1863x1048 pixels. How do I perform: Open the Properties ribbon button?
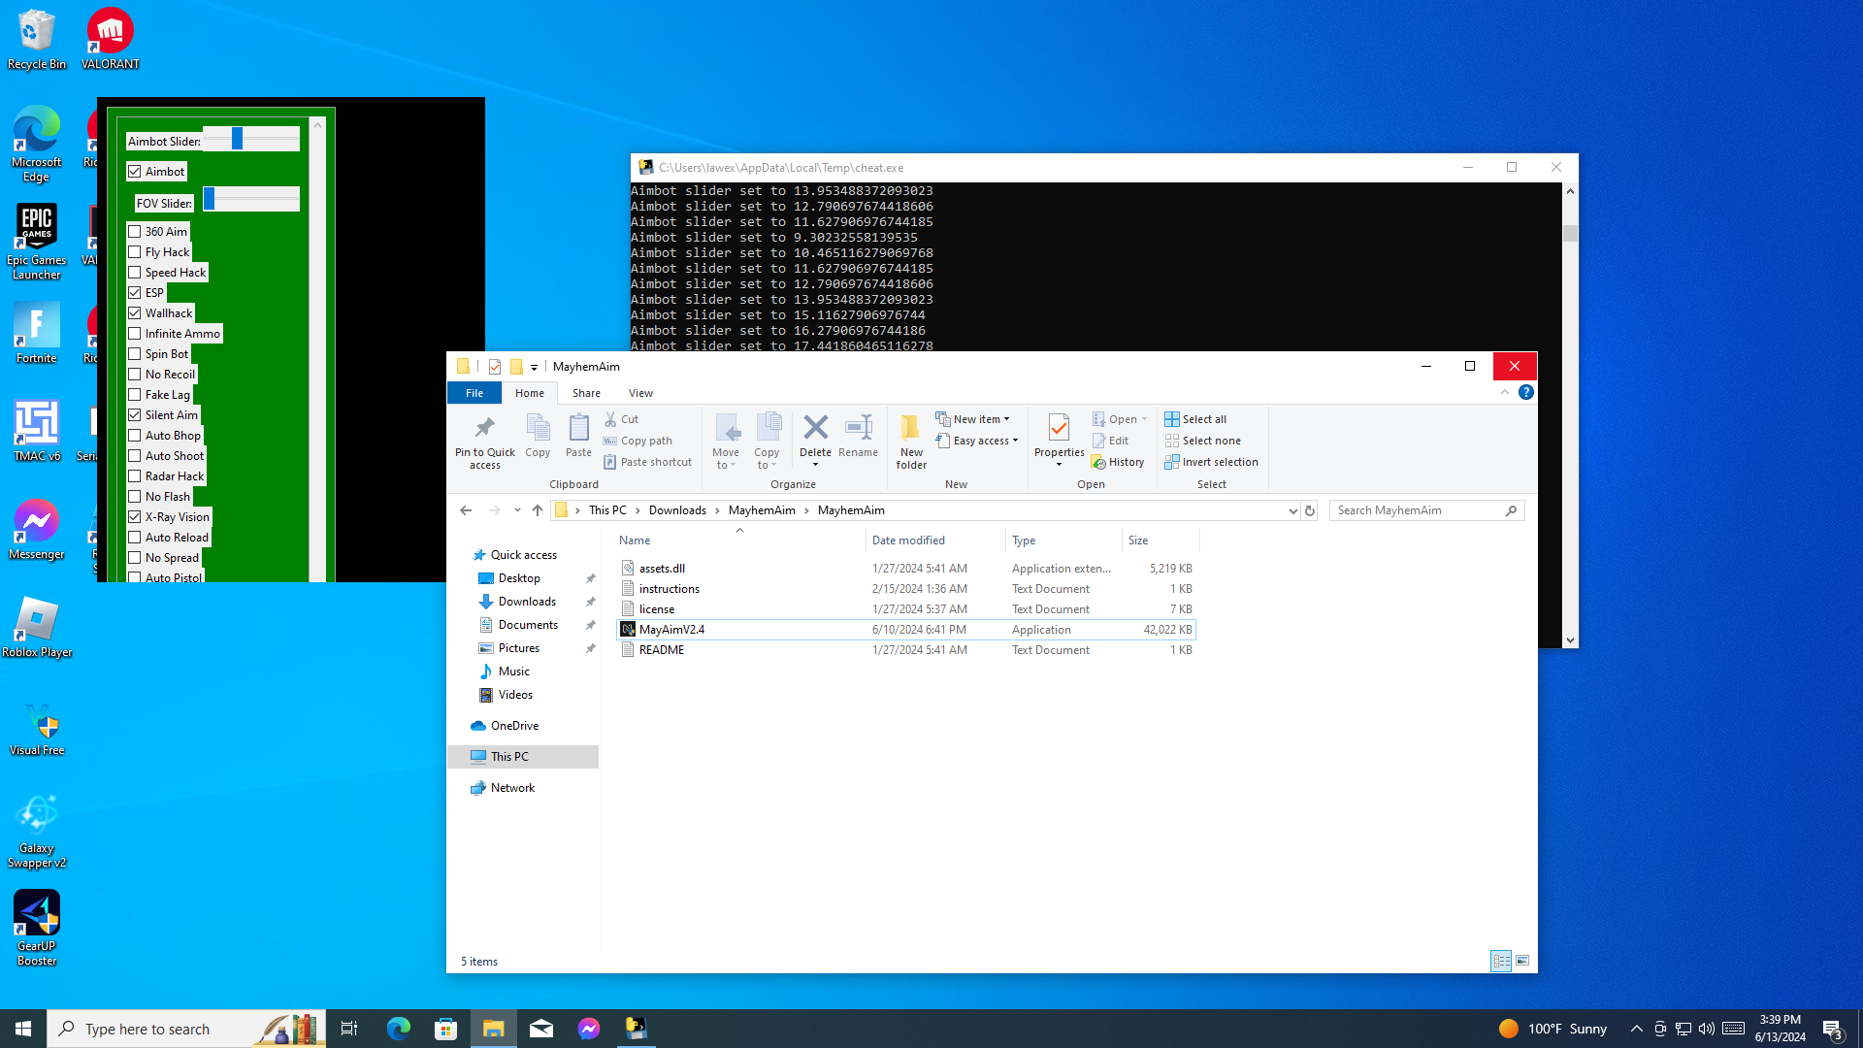[1059, 428]
